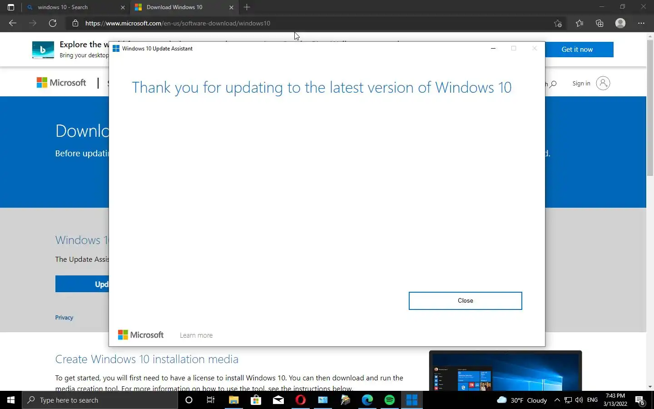The width and height of the screenshot is (654, 409).
Task: Click the account avatar next to Sign in
Action: click(x=603, y=83)
